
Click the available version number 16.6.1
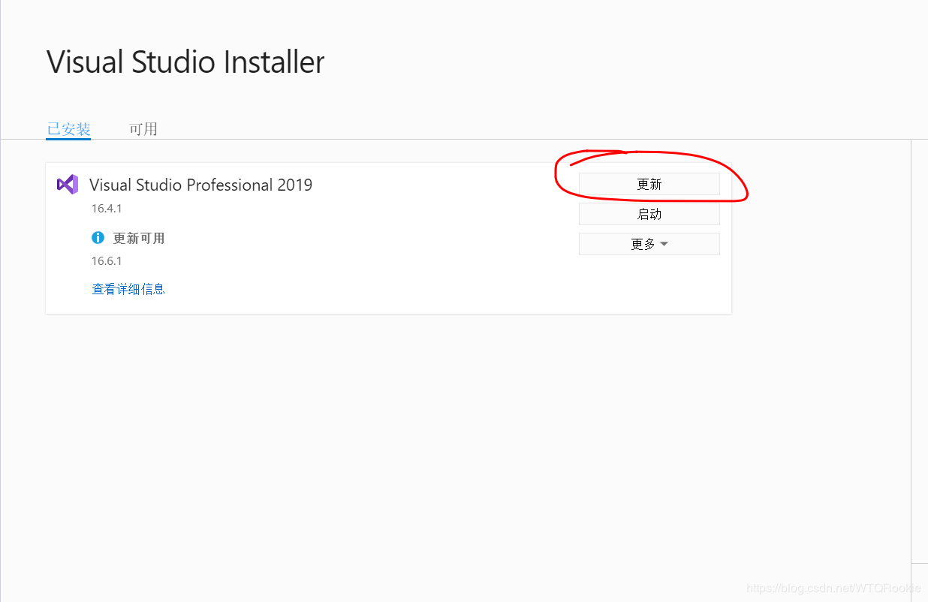pyautogui.click(x=107, y=261)
